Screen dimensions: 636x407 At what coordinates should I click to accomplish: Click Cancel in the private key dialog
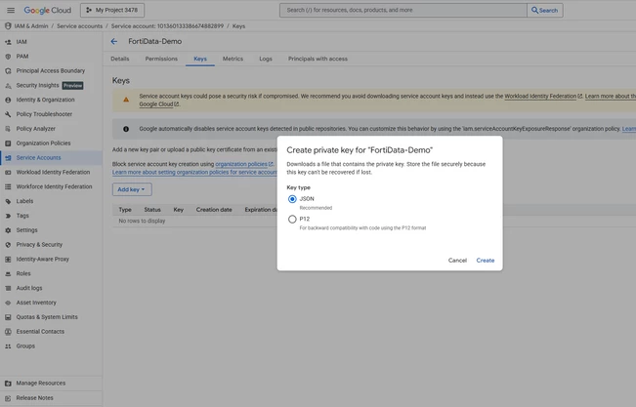457,261
